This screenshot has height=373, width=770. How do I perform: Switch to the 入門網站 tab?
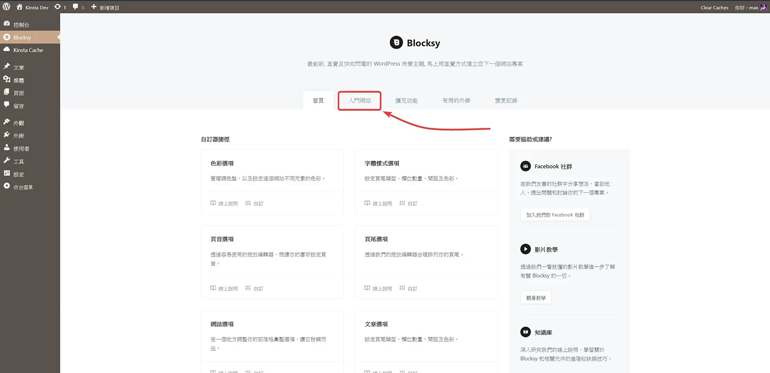click(359, 100)
